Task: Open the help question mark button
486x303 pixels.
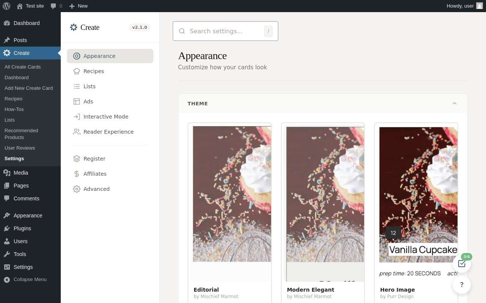Action: coord(462,285)
